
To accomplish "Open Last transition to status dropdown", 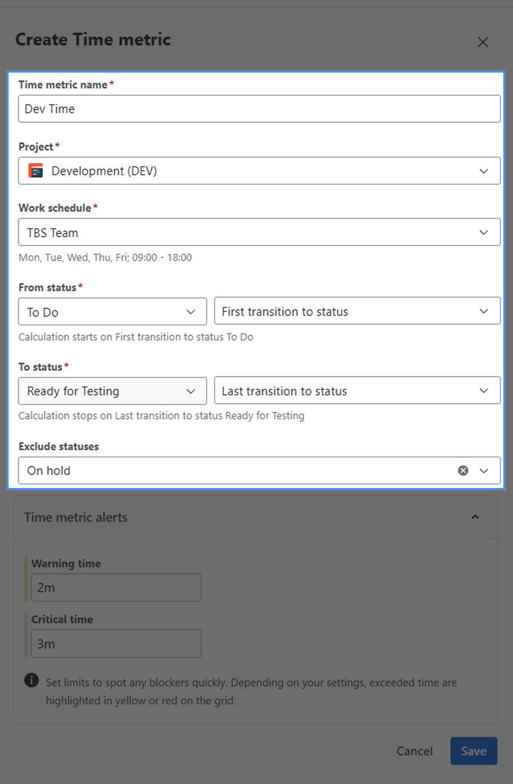I will (483, 391).
